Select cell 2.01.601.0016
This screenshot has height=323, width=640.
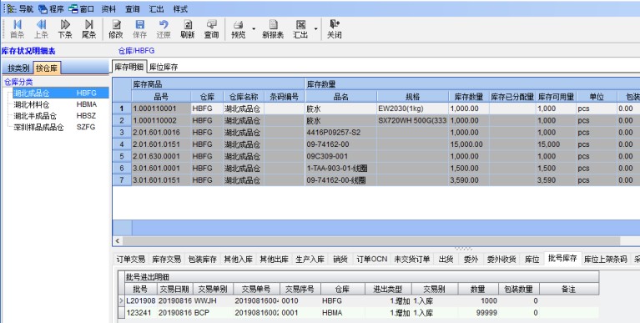coord(161,133)
